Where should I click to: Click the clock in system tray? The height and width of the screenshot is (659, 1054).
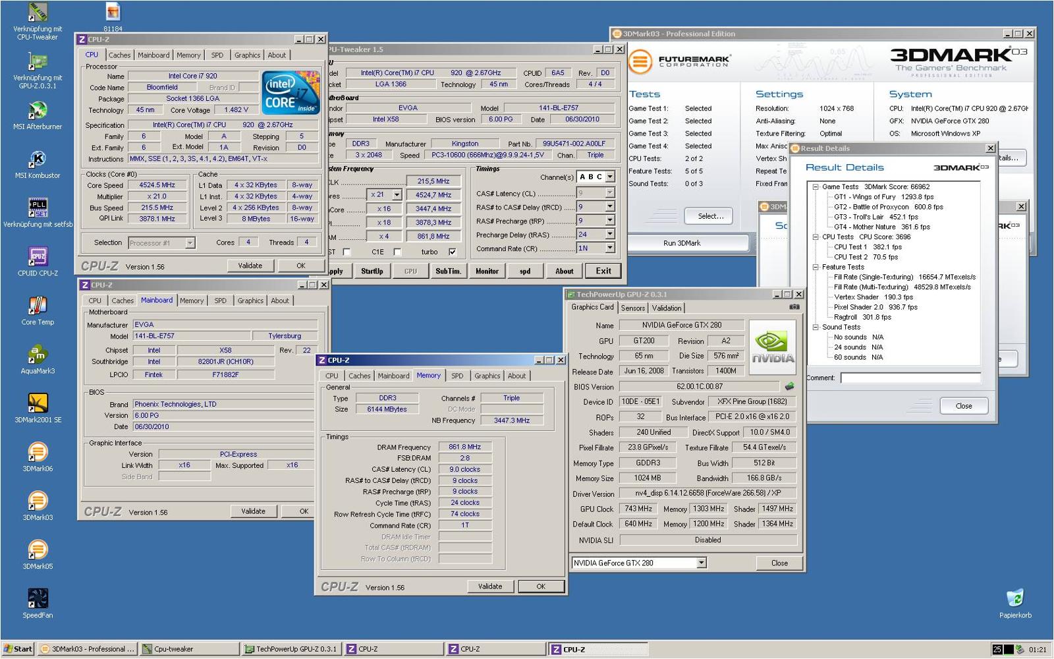pos(1037,649)
